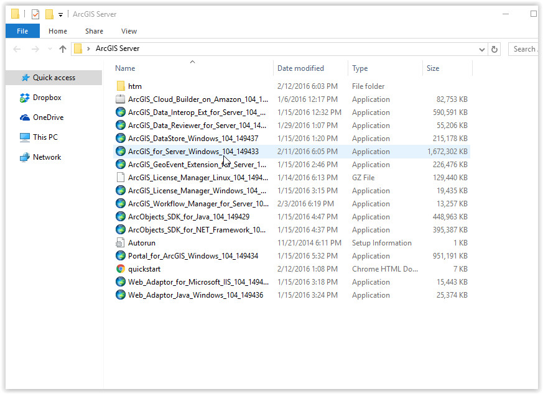Click the 590,591 KB size cell
This screenshot has height=394, width=543.
point(450,112)
